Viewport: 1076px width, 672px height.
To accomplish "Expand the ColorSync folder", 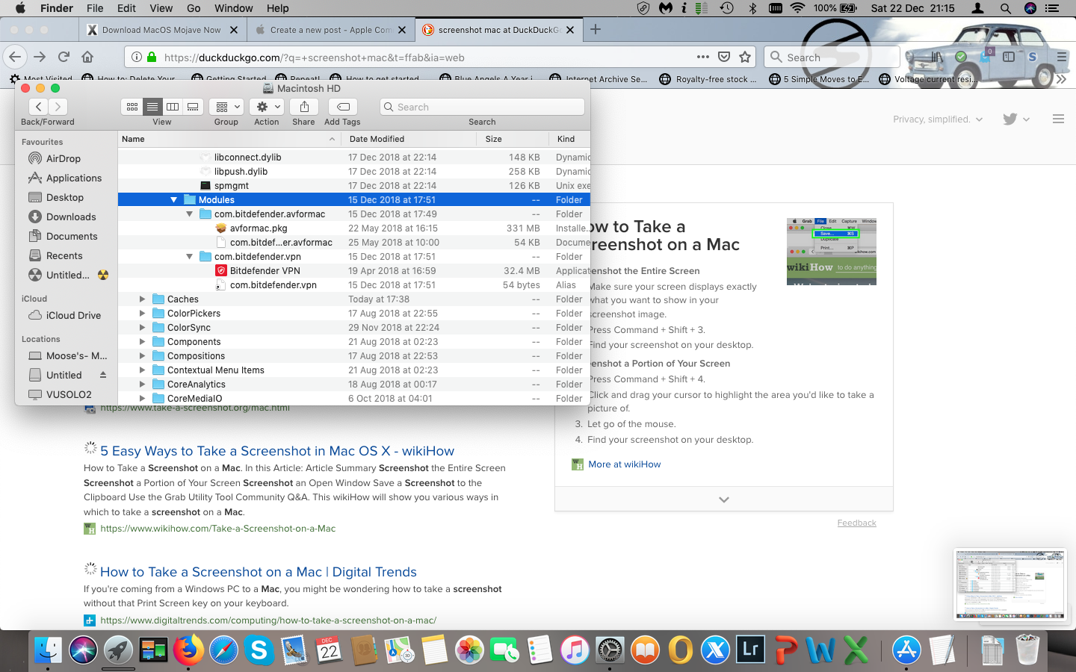I will pos(142,328).
